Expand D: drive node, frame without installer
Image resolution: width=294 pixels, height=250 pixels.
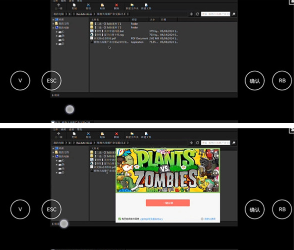56,36
